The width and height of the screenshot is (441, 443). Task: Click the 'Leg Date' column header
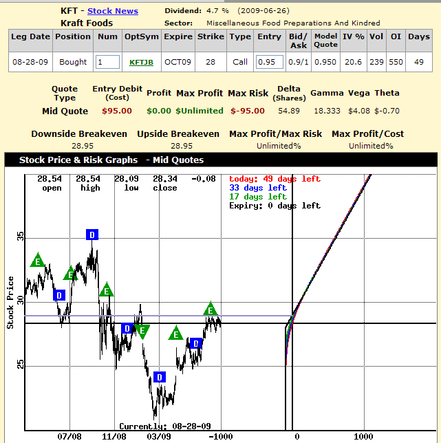click(x=30, y=41)
